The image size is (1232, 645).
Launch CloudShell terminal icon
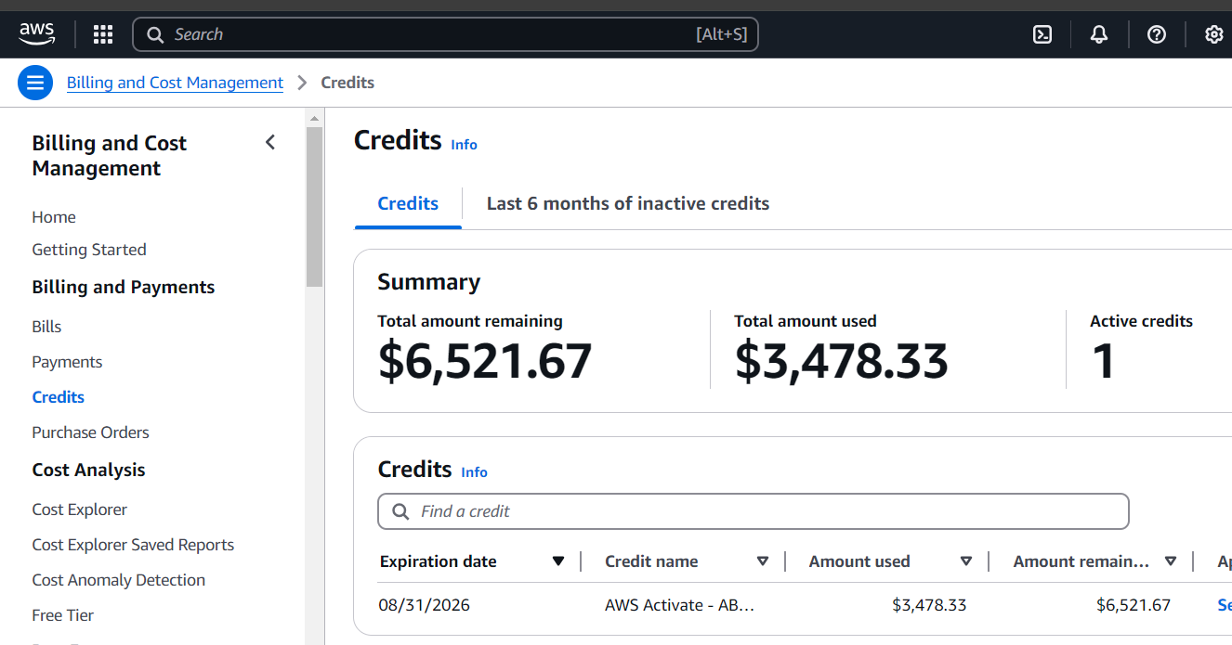click(x=1042, y=34)
